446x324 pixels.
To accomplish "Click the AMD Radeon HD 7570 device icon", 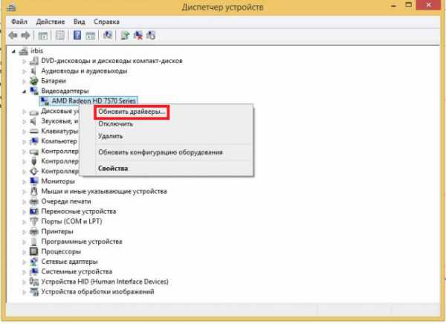I will (x=45, y=101).
